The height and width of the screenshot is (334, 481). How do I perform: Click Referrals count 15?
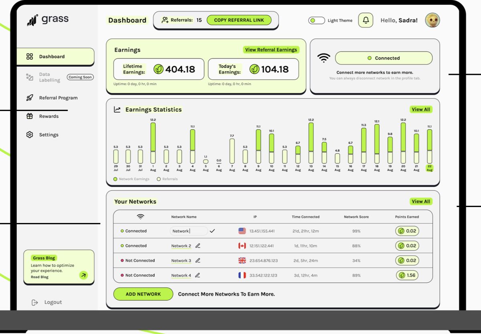click(199, 20)
